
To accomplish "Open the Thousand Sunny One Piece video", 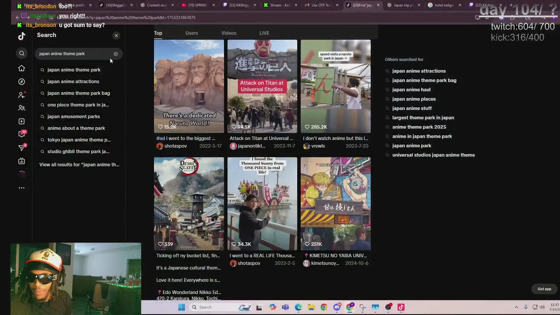I will pos(262,203).
